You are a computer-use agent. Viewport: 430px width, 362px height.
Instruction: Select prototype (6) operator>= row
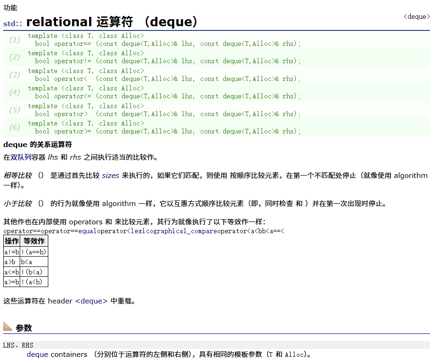coord(217,127)
